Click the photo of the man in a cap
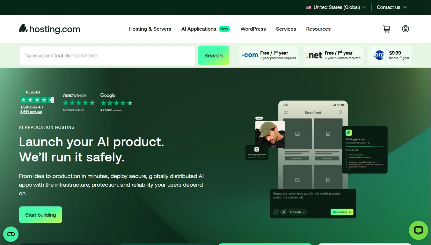This screenshot has height=245, width=431. (270, 134)
